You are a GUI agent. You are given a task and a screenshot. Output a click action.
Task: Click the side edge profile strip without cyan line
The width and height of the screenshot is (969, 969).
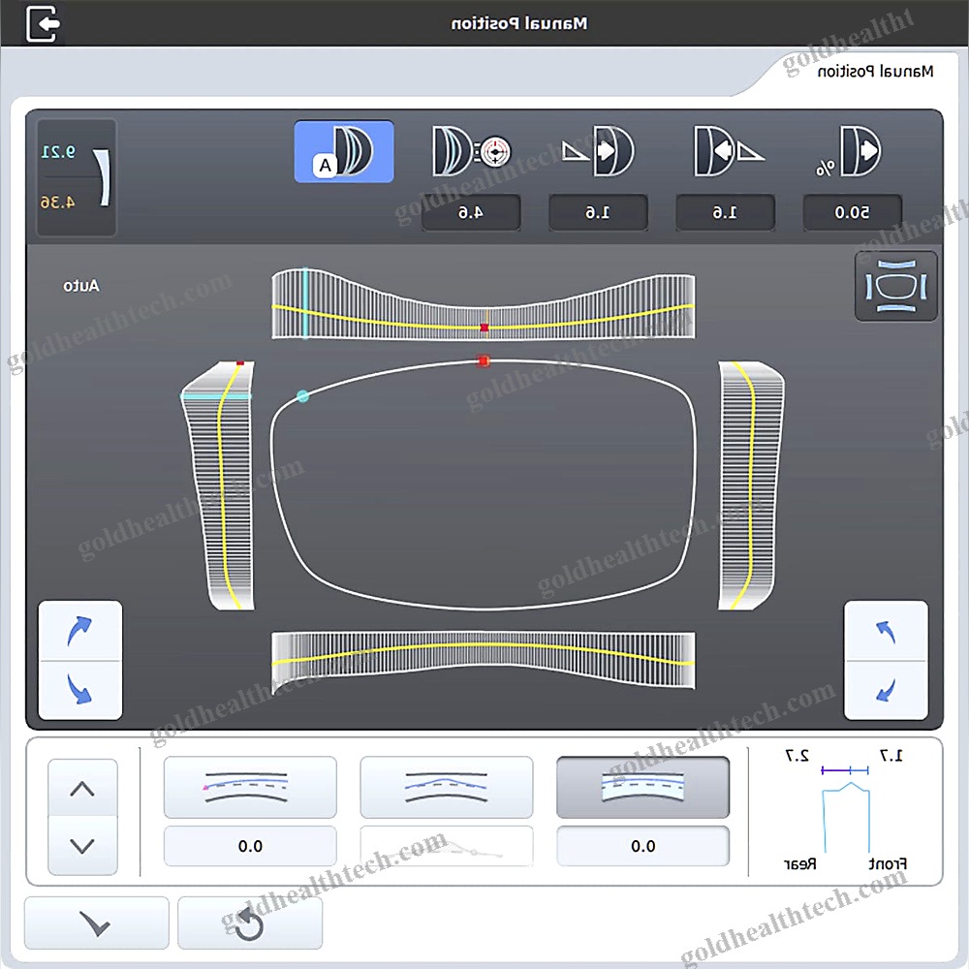pos(751,485)
